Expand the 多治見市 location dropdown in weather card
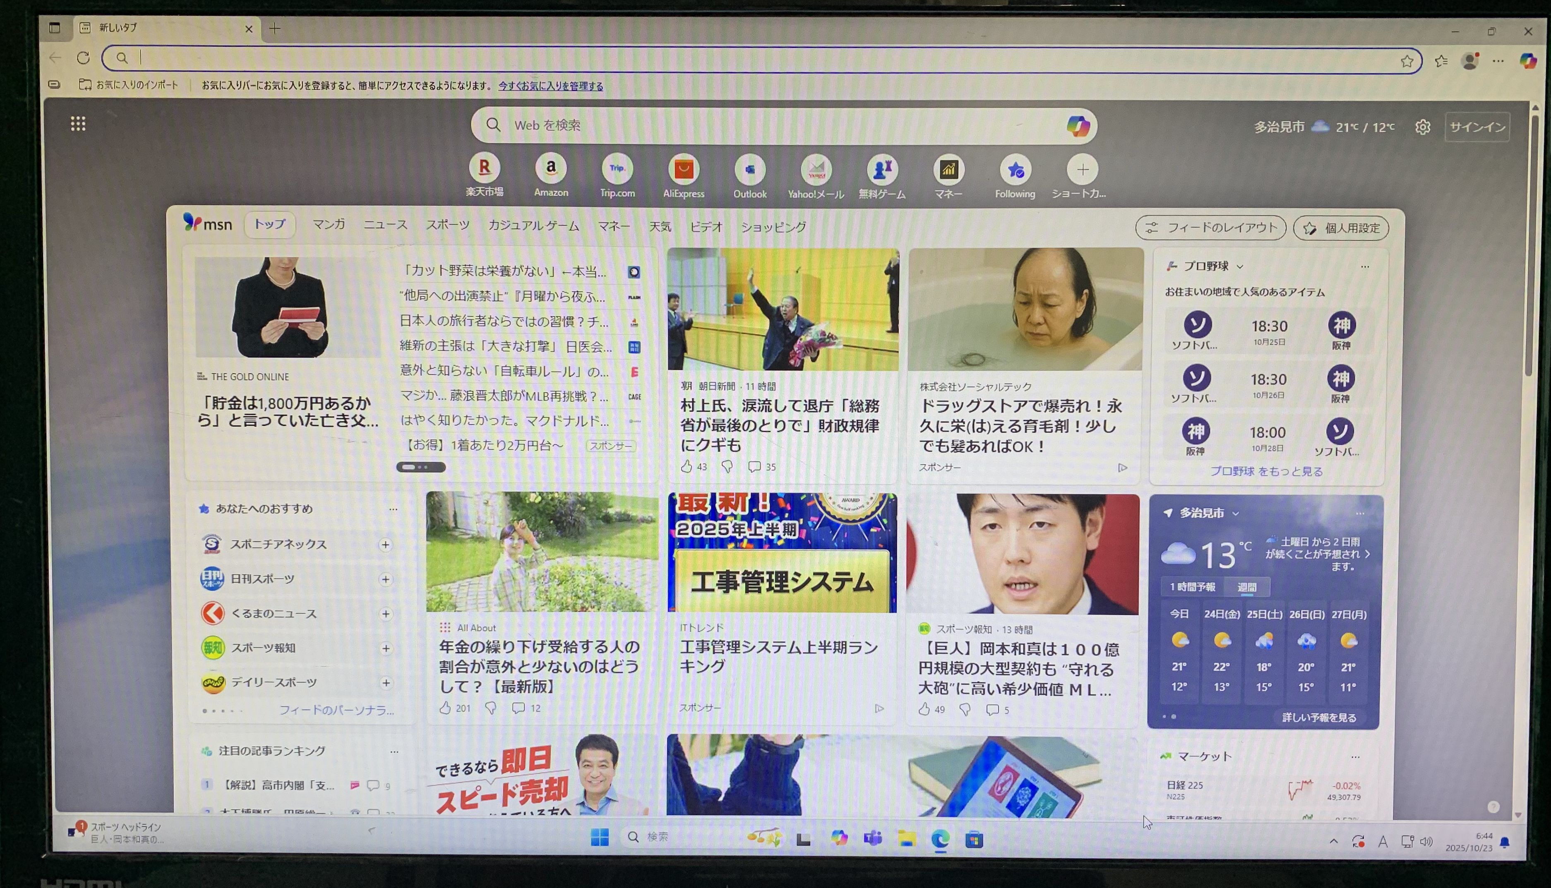This screenshot has height=888, width=1551. point(1236,514)
